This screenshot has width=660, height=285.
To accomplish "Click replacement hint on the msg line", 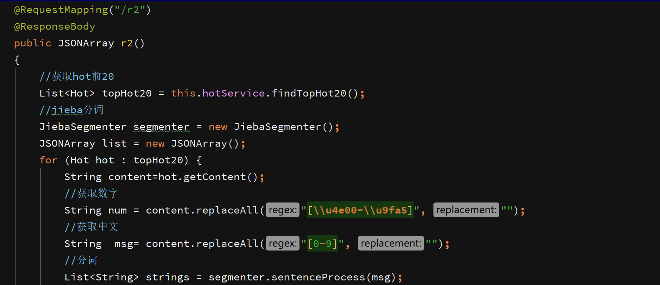I will (x=391, y=243).
